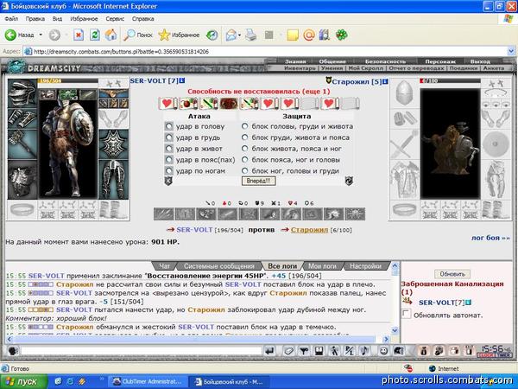518x389 pixels.
Task: Click the first grey combat technique icon
Action: tap(164, 214)
